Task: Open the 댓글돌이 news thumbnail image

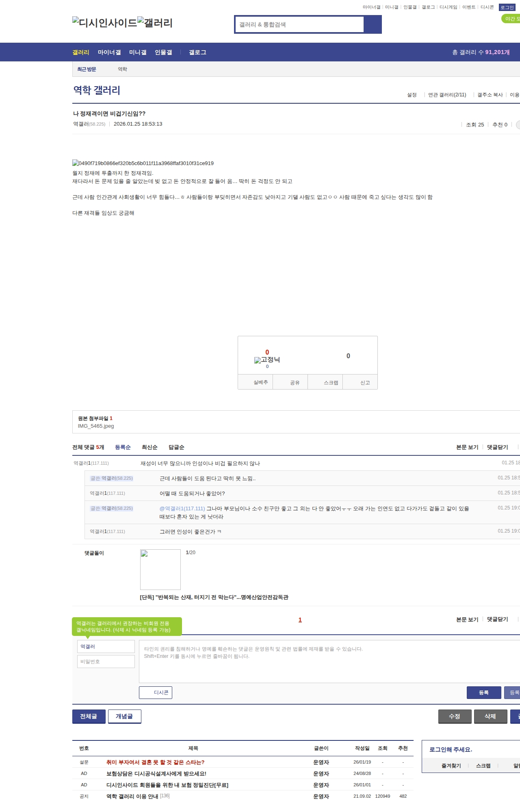Action: pos(160,570)
